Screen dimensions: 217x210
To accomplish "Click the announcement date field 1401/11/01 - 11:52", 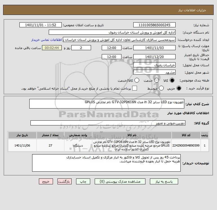I will (41, 25).
